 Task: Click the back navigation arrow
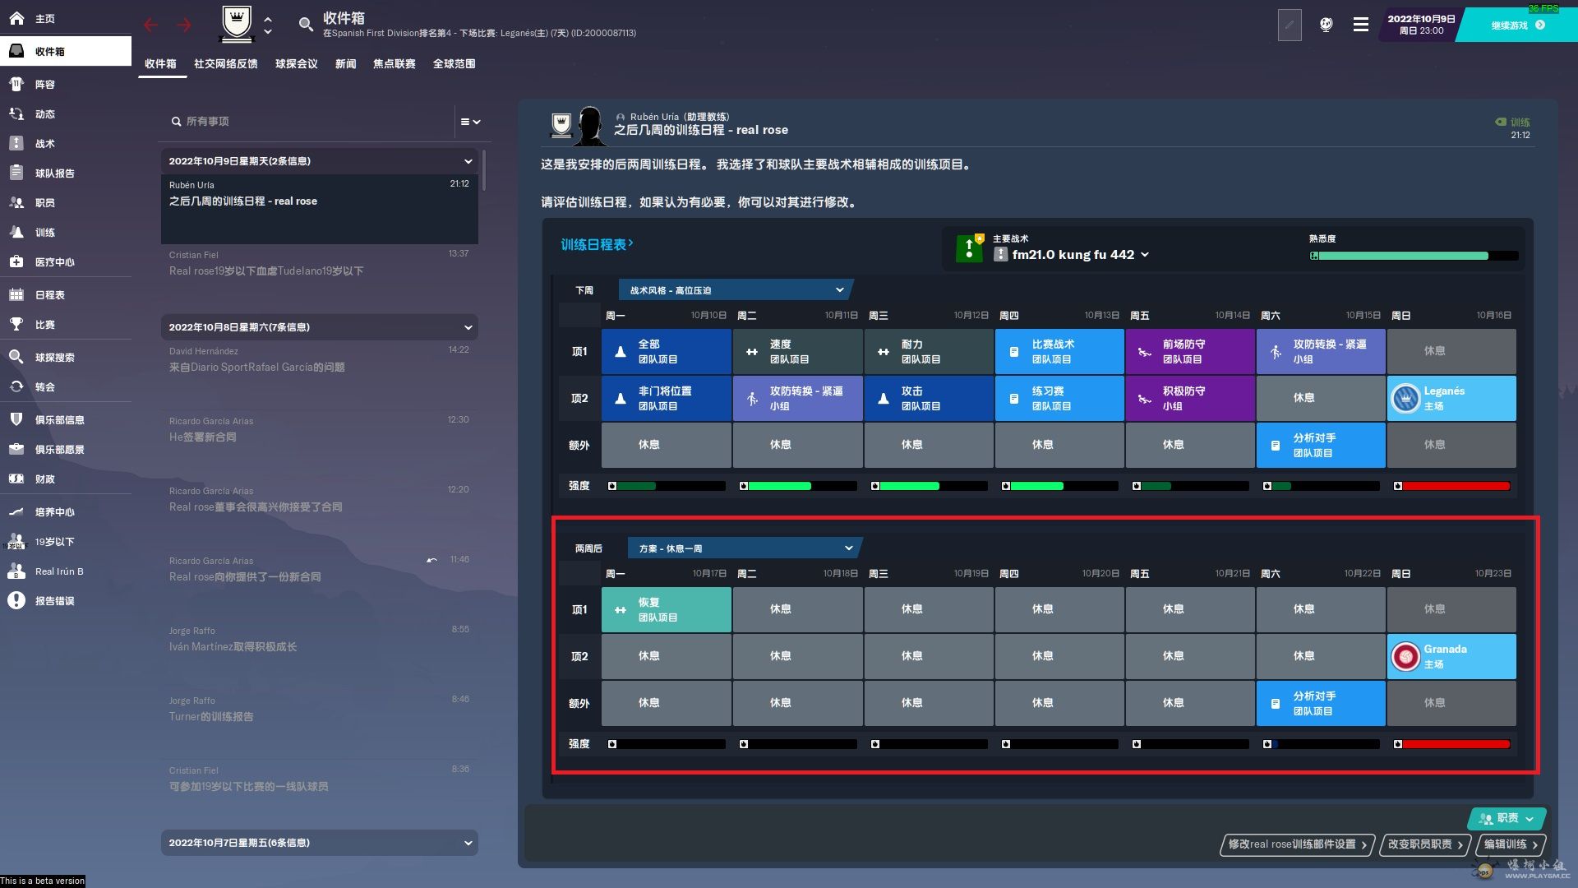[x=150, y=25]
